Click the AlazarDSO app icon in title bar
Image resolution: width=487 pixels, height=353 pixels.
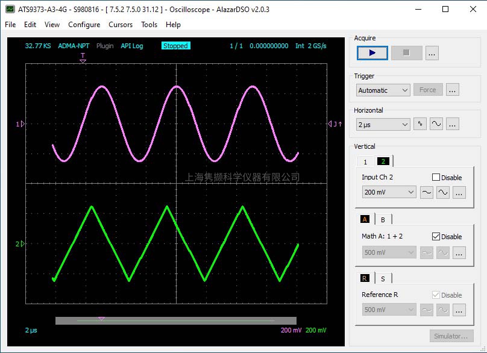pos(10,9)
